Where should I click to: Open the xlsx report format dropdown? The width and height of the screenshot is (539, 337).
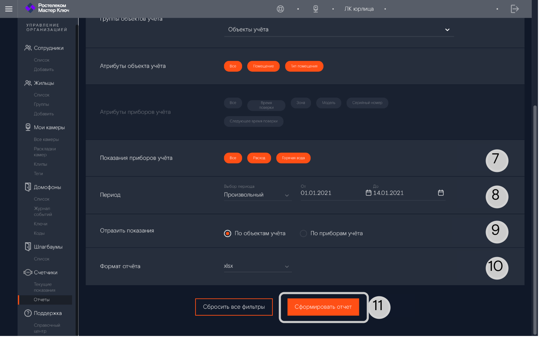257,266
